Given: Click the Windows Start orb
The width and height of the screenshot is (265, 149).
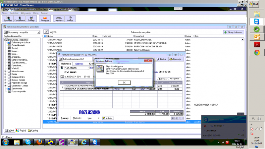Looking at the screenshot, I should (x=5, y=142).
